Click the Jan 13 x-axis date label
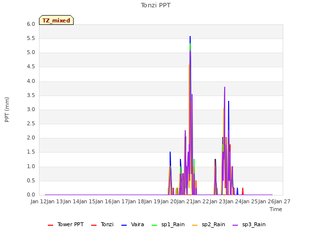 tap(55, 201)
